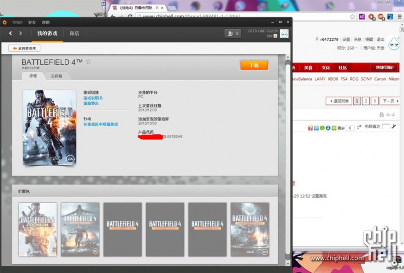Click the forum previous-thread left arrow icon
The height and width of the screenshot is (273, 404).
click(x=388, y=115)
